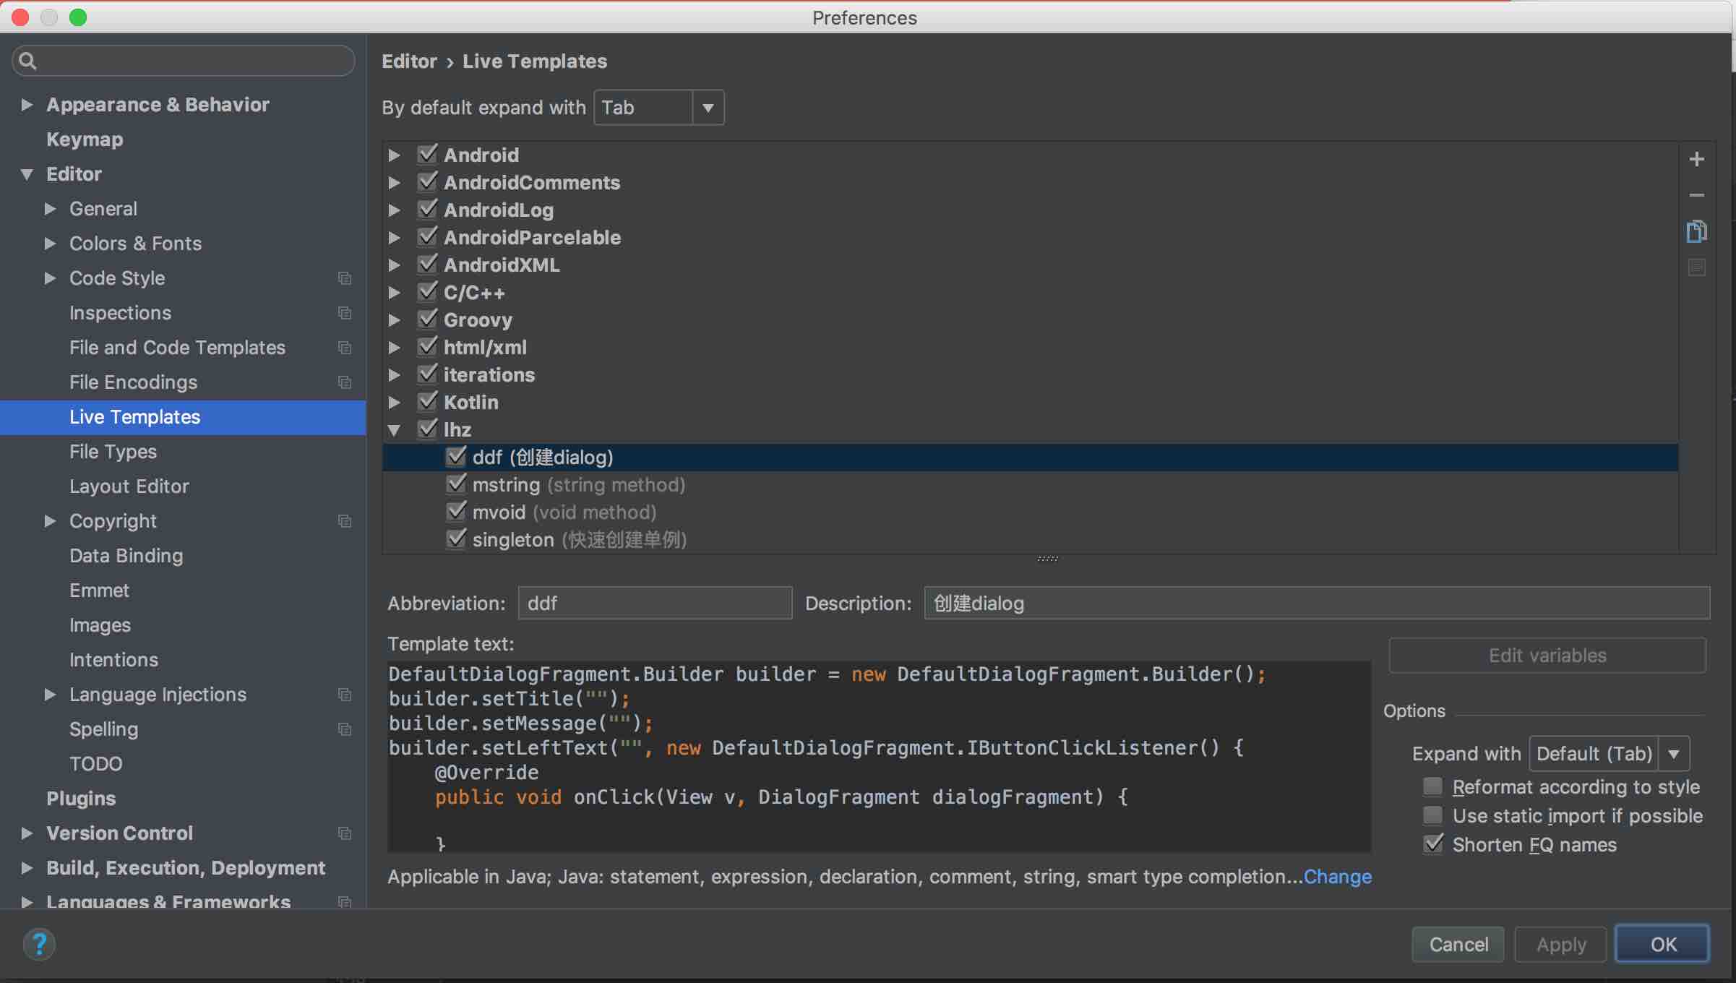Click the splitter handle below templates list
1736x983 pixels.
click(x=1047, y=559)
